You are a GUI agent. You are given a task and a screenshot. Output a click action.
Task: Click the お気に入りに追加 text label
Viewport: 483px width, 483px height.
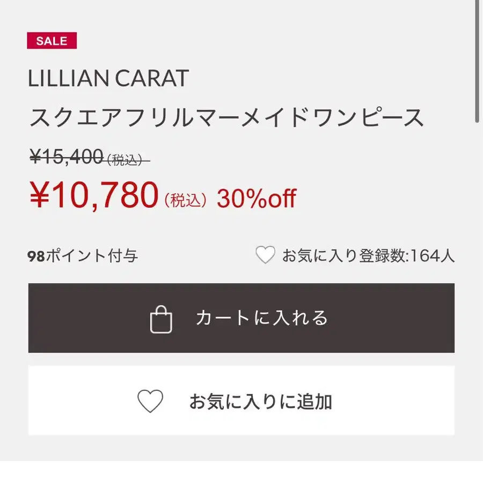[x=261, y=401]
